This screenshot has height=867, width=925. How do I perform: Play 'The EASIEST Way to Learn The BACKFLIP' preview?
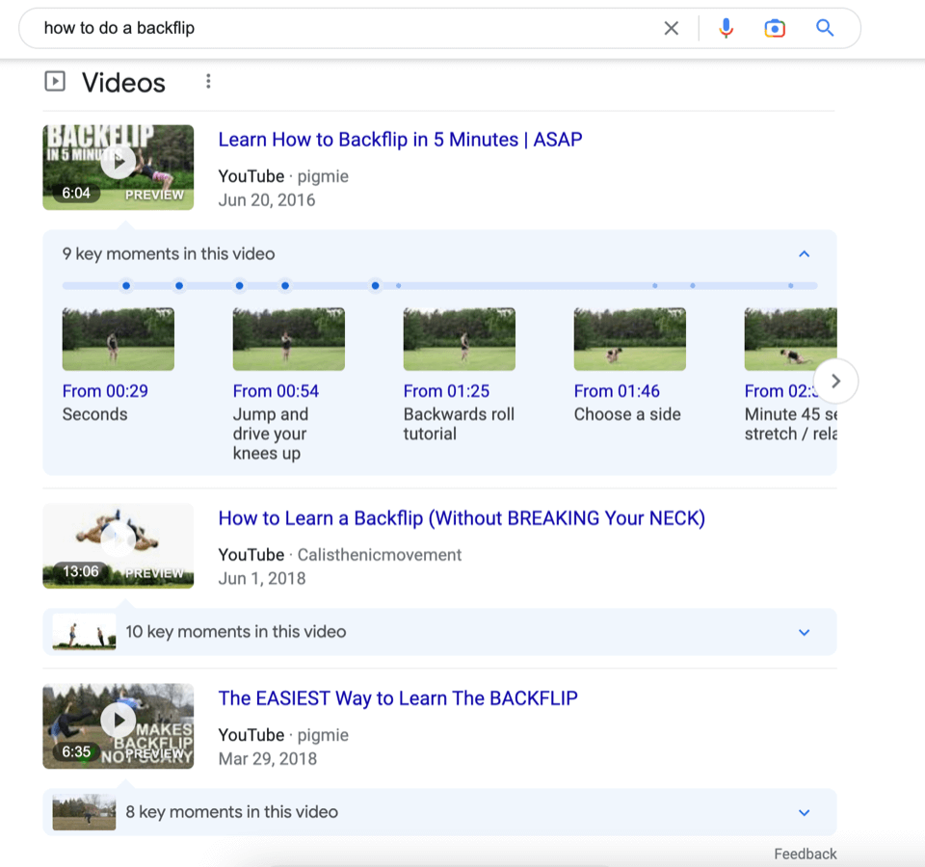tap(118, 720)
